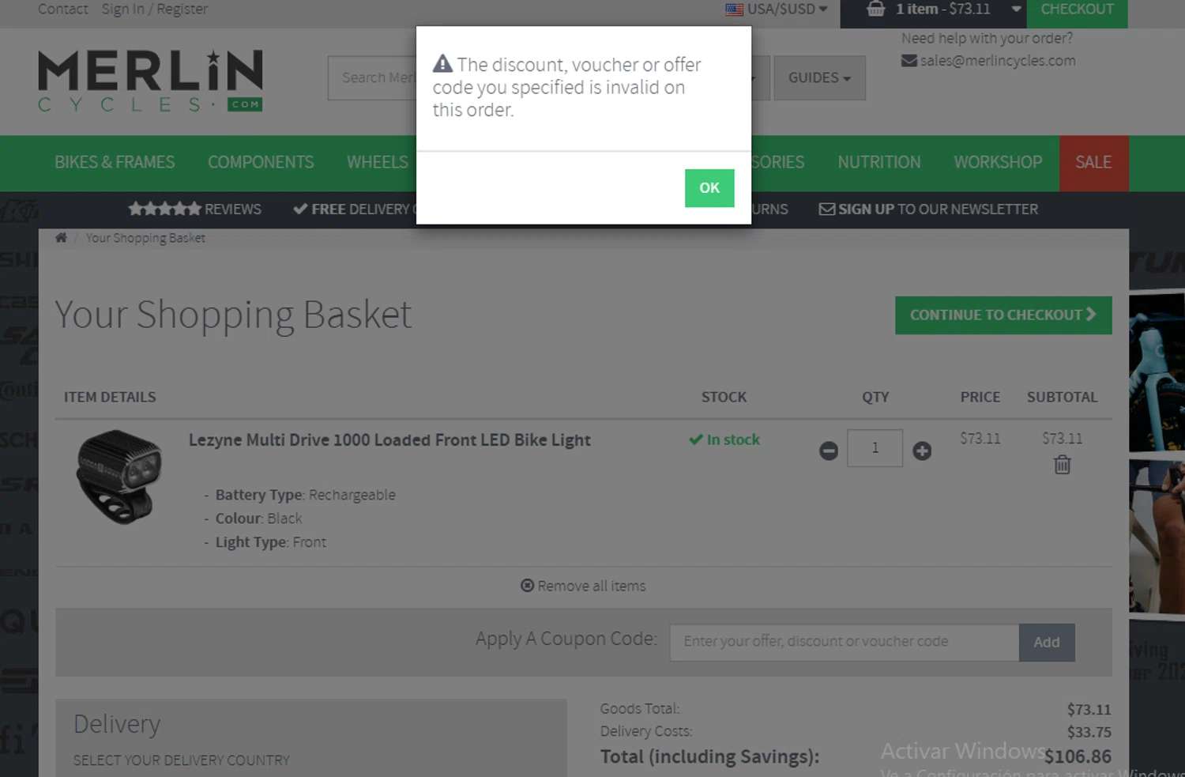The image size is (1185, 777).
Task: Click the Add coupon button
Action: pos(1047,643)
